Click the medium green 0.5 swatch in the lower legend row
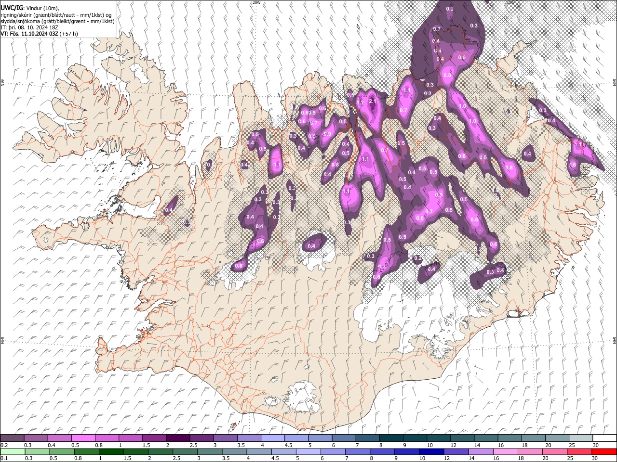 62,452
